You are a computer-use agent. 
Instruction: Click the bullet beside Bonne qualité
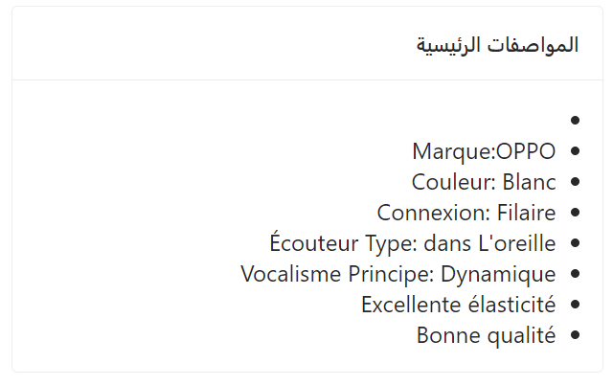point(575,335)
